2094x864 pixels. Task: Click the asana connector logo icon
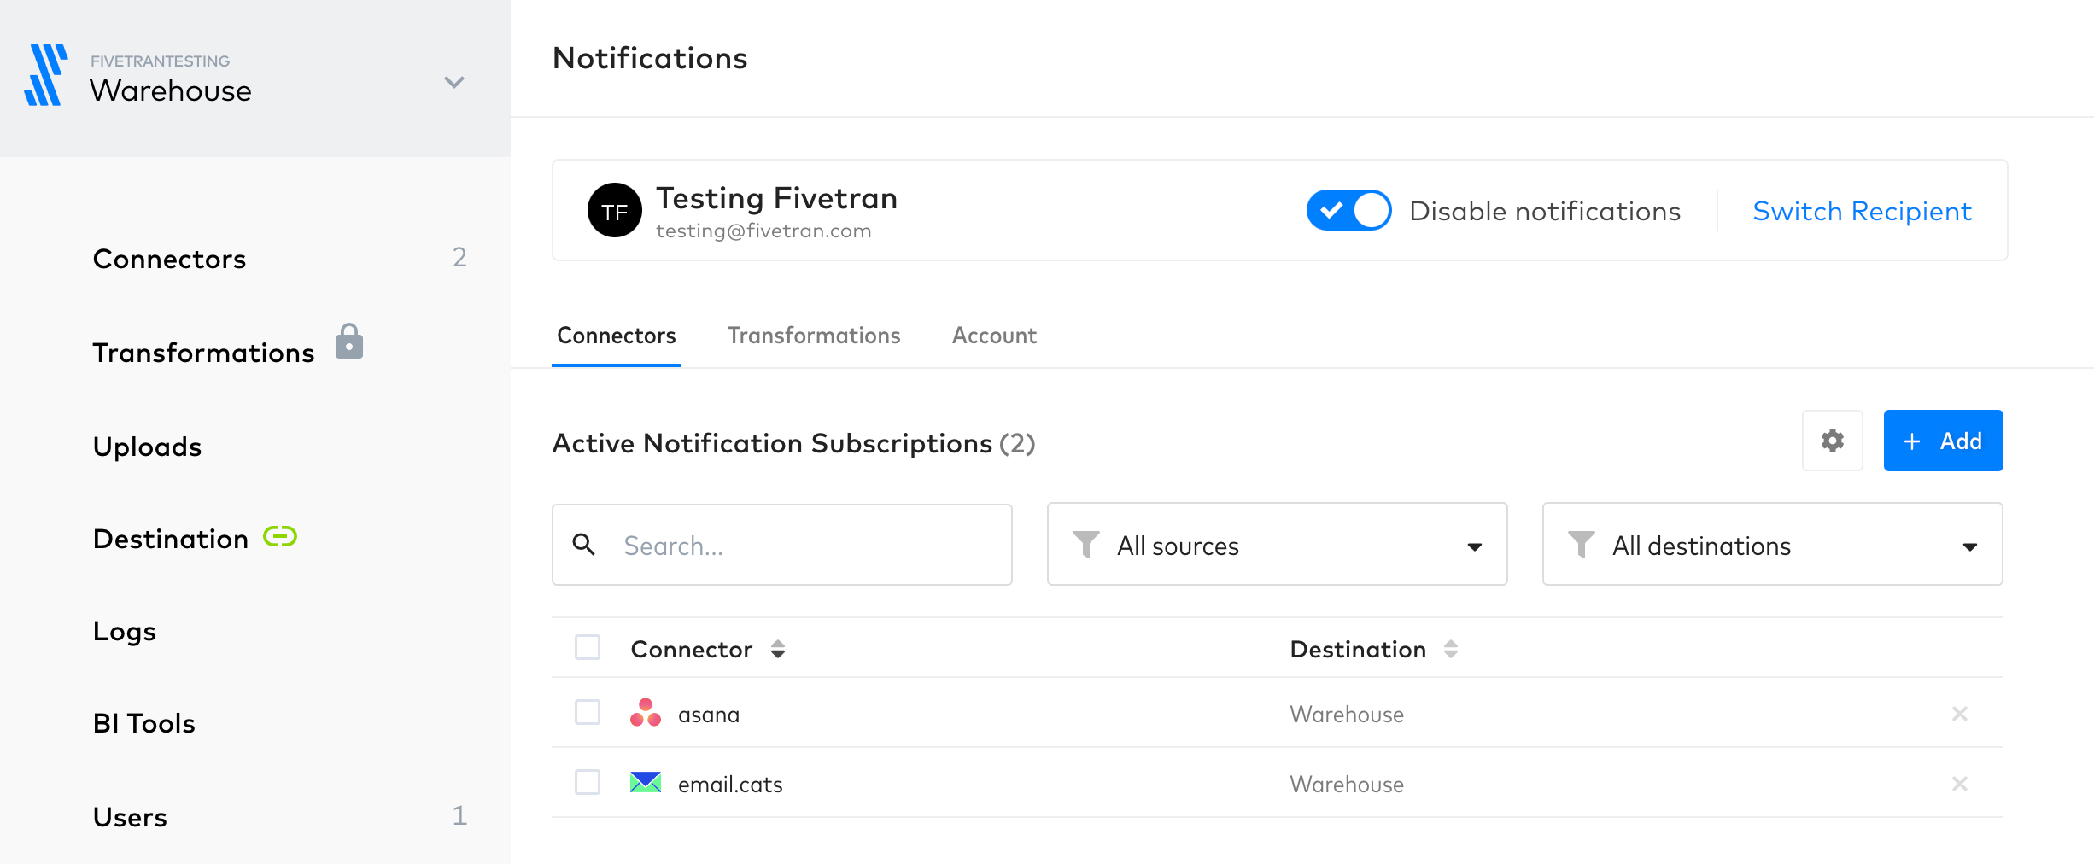pos(646,713)
